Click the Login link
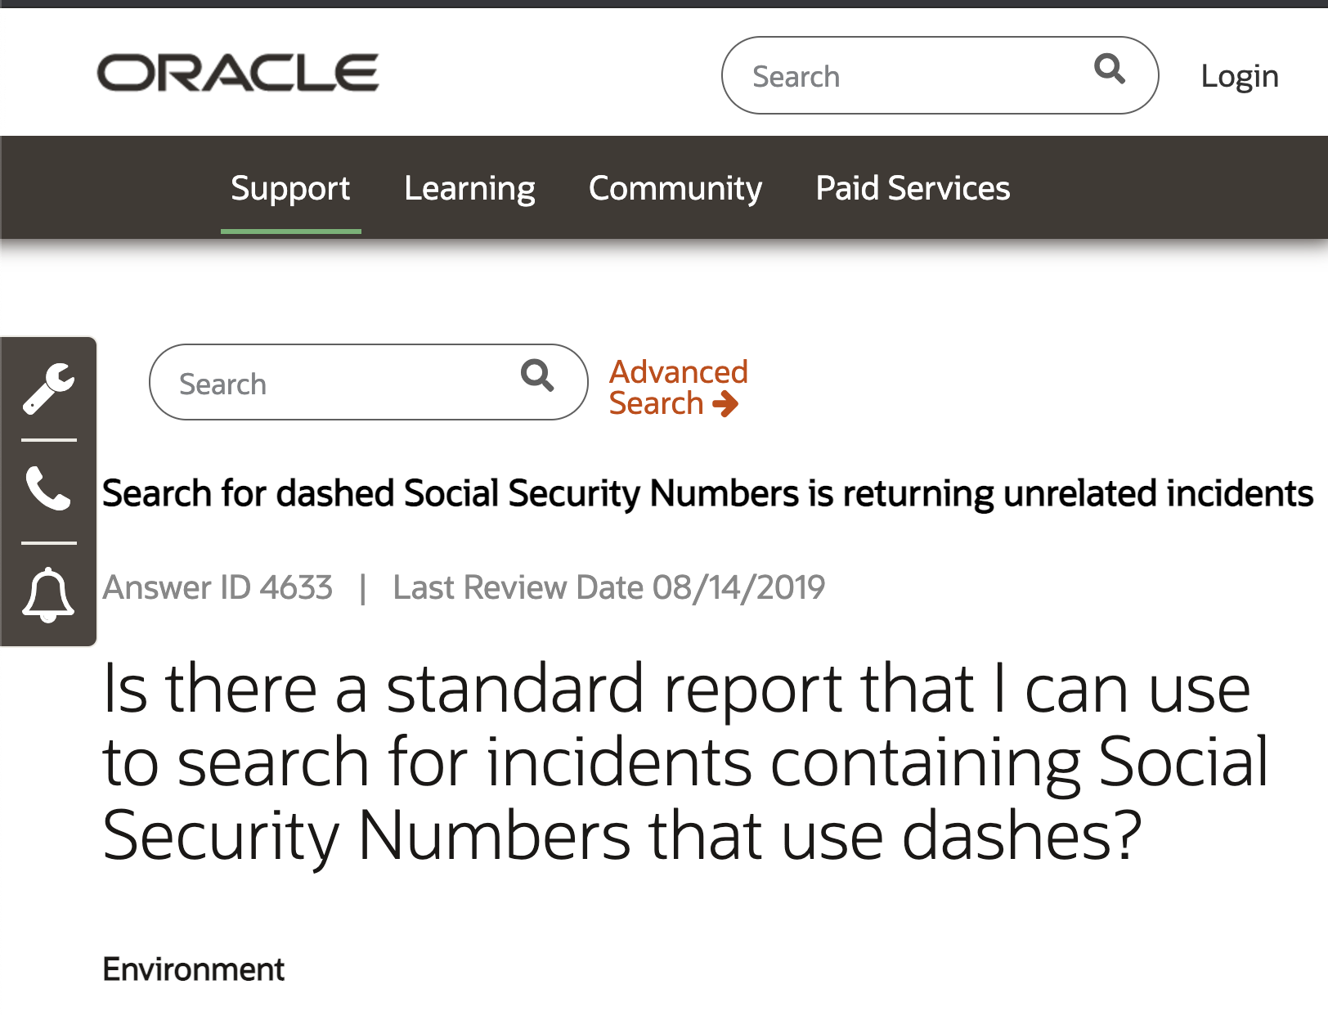1328x1016 pixels. pyautogui.click(x=1239, y=76)
